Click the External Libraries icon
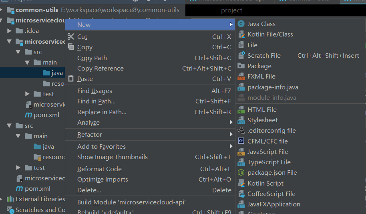This screenshot has height=214, width=366. coord(10,199)
